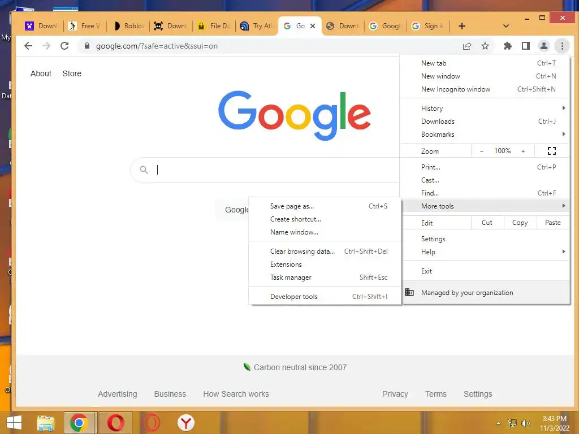Open Task manager from submenu
This screenshot has height=434, width=579.
[325, 277]
